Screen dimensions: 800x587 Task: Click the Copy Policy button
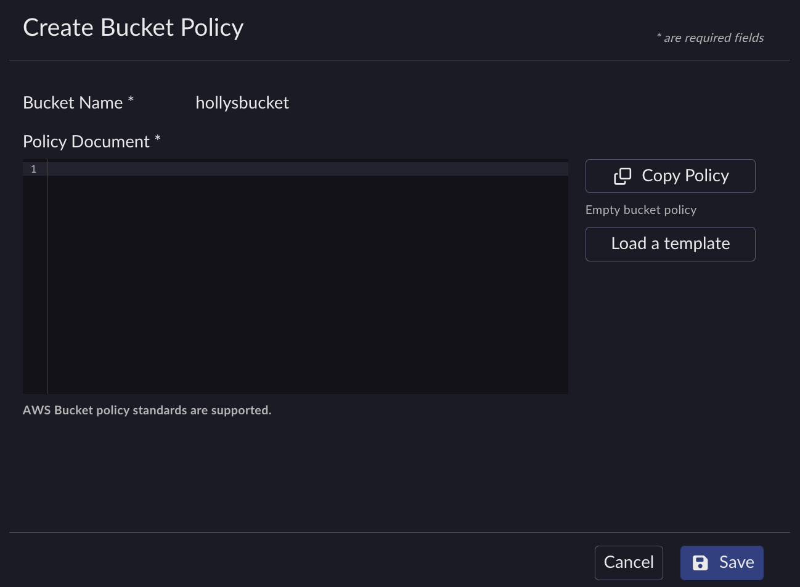[670, 176]
